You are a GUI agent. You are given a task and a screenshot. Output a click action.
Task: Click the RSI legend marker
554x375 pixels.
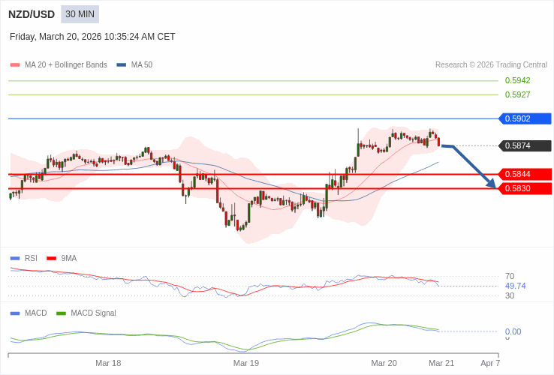[x=15, y=259]
